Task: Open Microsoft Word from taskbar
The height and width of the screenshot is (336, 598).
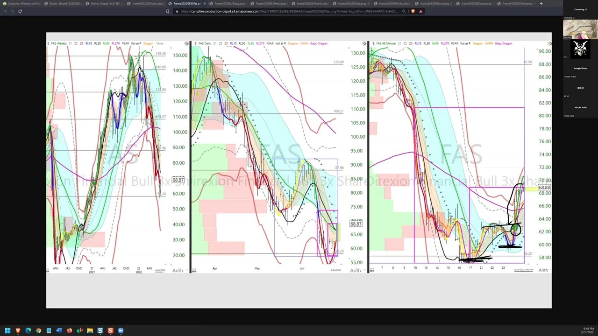Action: point(59,330)
